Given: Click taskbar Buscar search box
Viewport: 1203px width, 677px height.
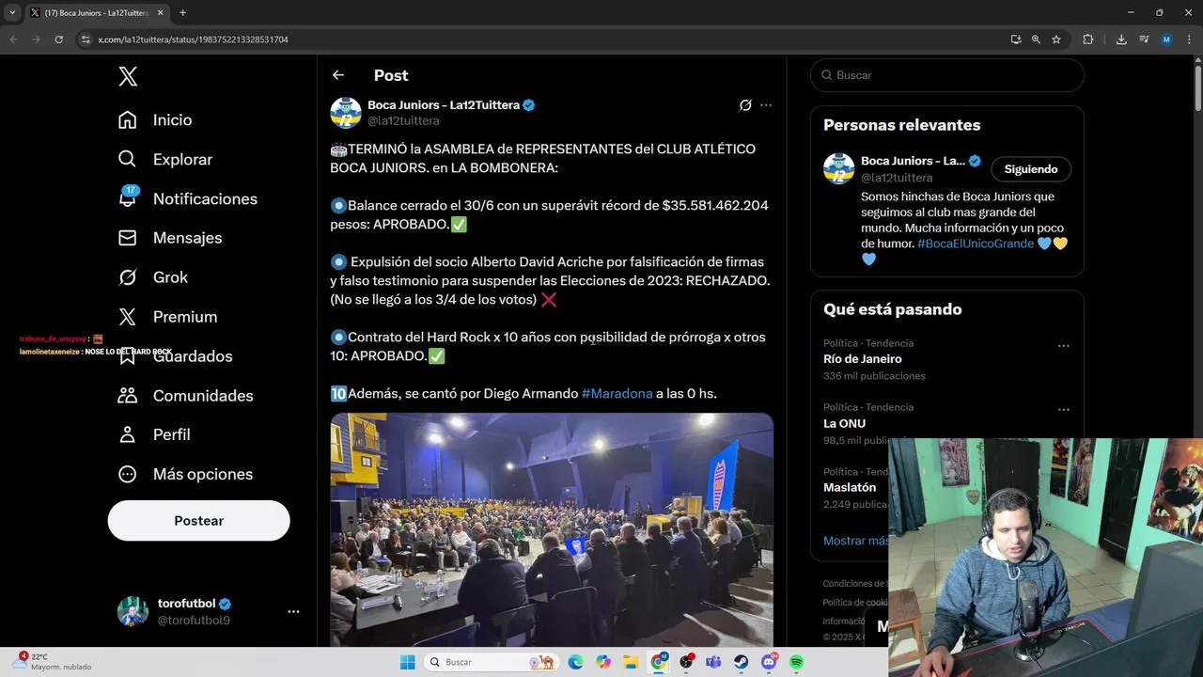Looking at the screenshot, I should [x=492, y=662].
